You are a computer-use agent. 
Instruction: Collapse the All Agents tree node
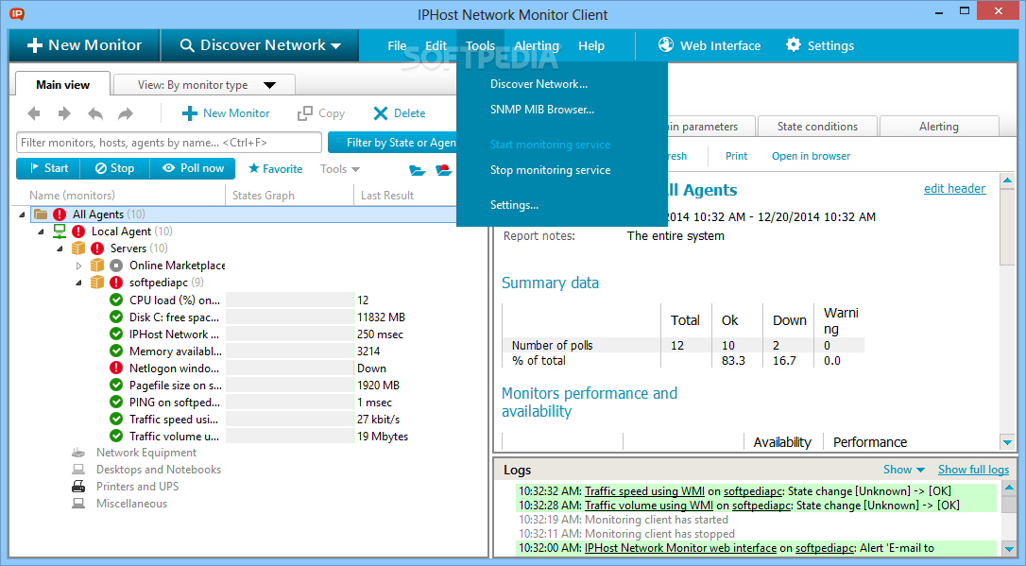click(x=23, y=214)
